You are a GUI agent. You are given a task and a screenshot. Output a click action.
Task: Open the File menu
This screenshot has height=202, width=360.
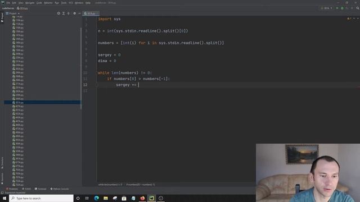(x=8, y=3)
